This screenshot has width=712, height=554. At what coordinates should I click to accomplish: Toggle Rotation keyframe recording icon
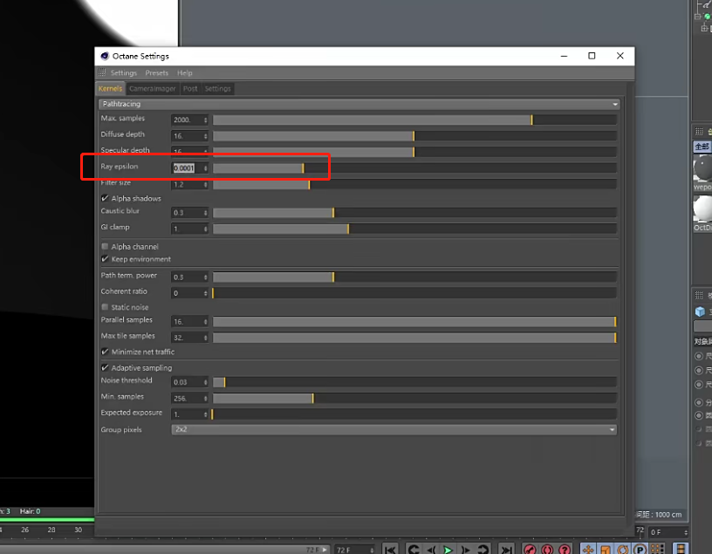(x=622, y=550)
